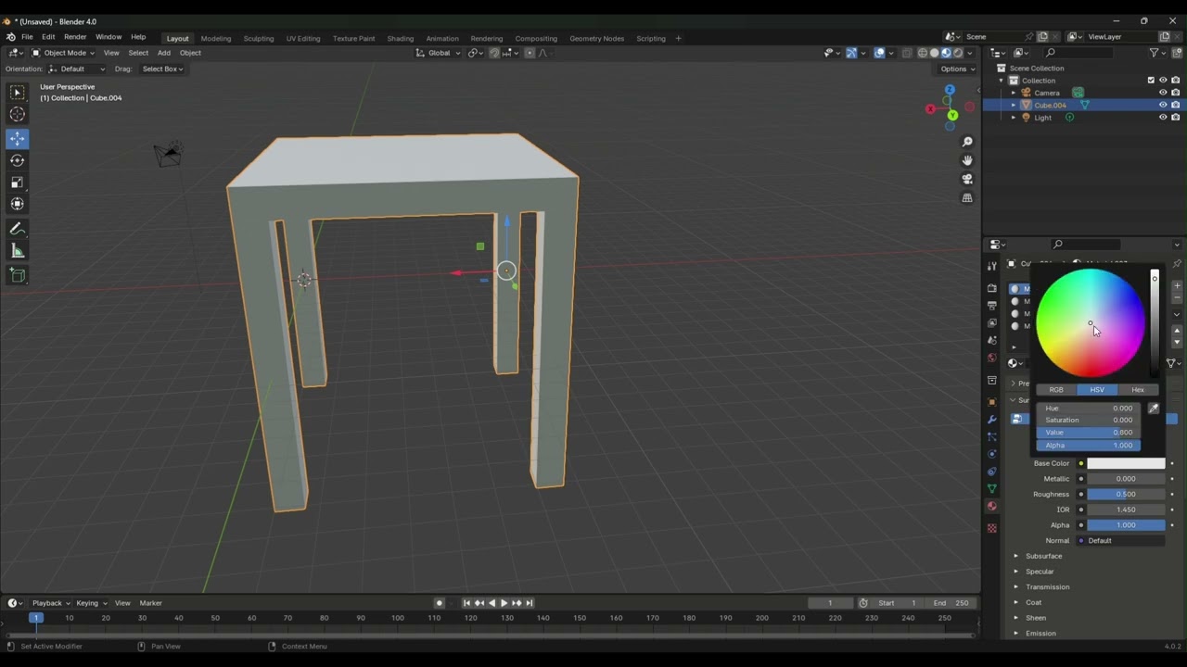1187x667 pixels.
Task: Switch to Modeling workspace tab
Action: click(216, 38)
